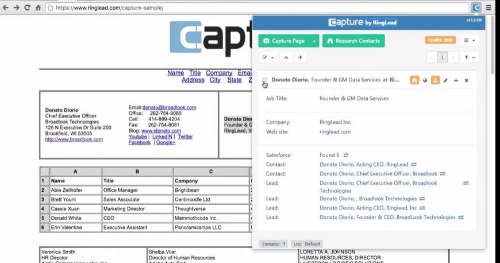
Task: Jump to the City anchor link
Action: [215, 80]
